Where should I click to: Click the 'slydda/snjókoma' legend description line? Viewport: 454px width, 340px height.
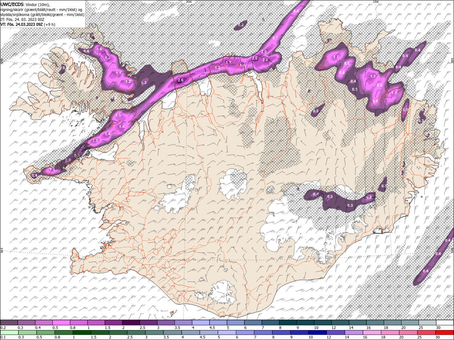(42, 14)
